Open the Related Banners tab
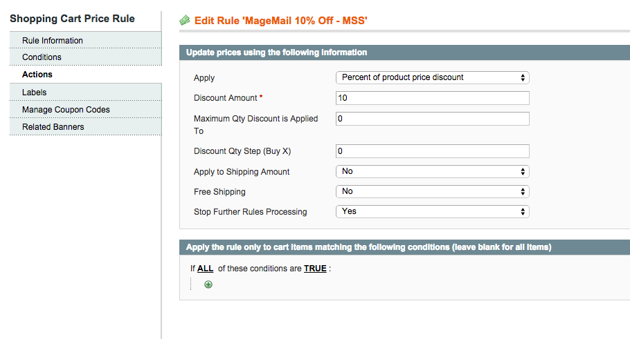 [x=53, y=127]
